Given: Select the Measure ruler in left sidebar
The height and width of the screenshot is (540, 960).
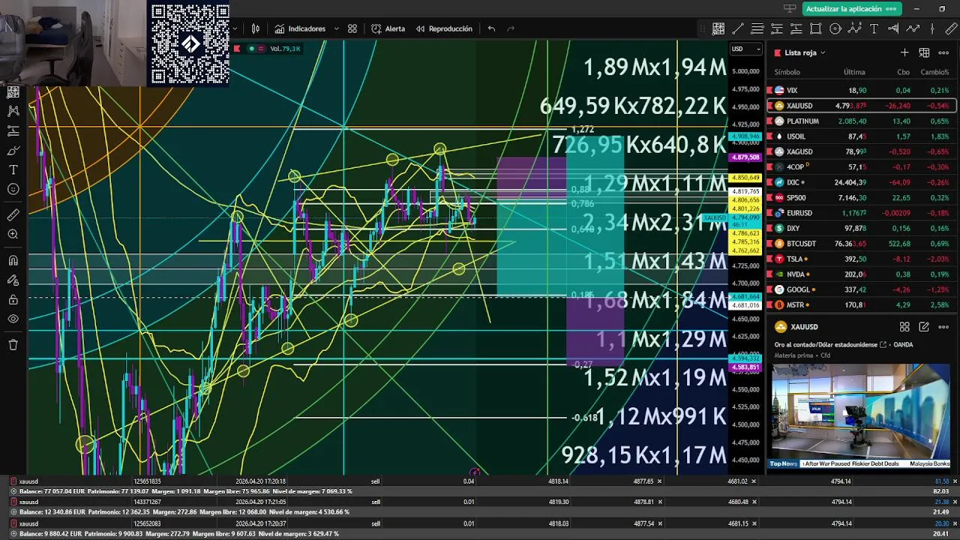Looking at the screenshot, I should pos(13,215).
